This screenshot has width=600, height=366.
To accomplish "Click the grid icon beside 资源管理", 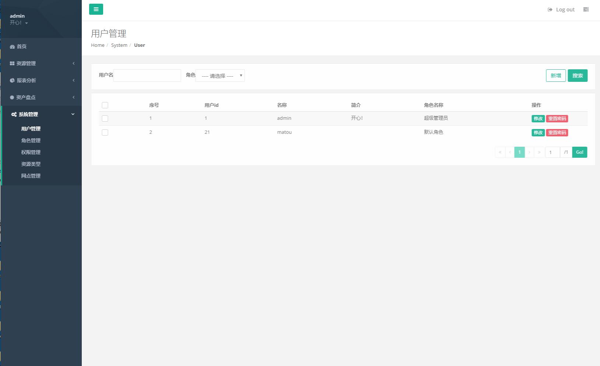I will [x=12, y=63].
